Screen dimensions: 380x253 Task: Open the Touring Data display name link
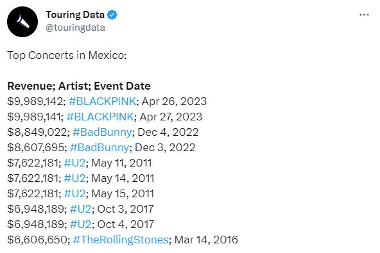(75, 15)
